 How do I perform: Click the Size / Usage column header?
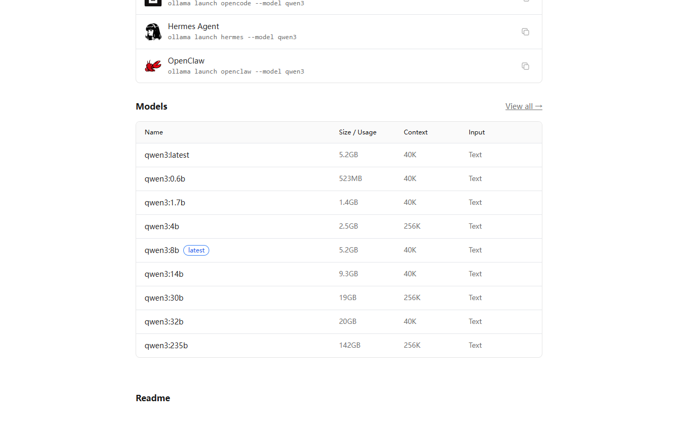point(358,132)
